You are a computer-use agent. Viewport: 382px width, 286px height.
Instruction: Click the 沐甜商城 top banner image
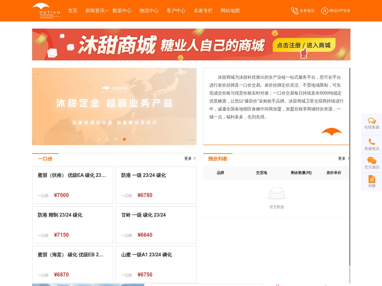click(x=191, y=44)
